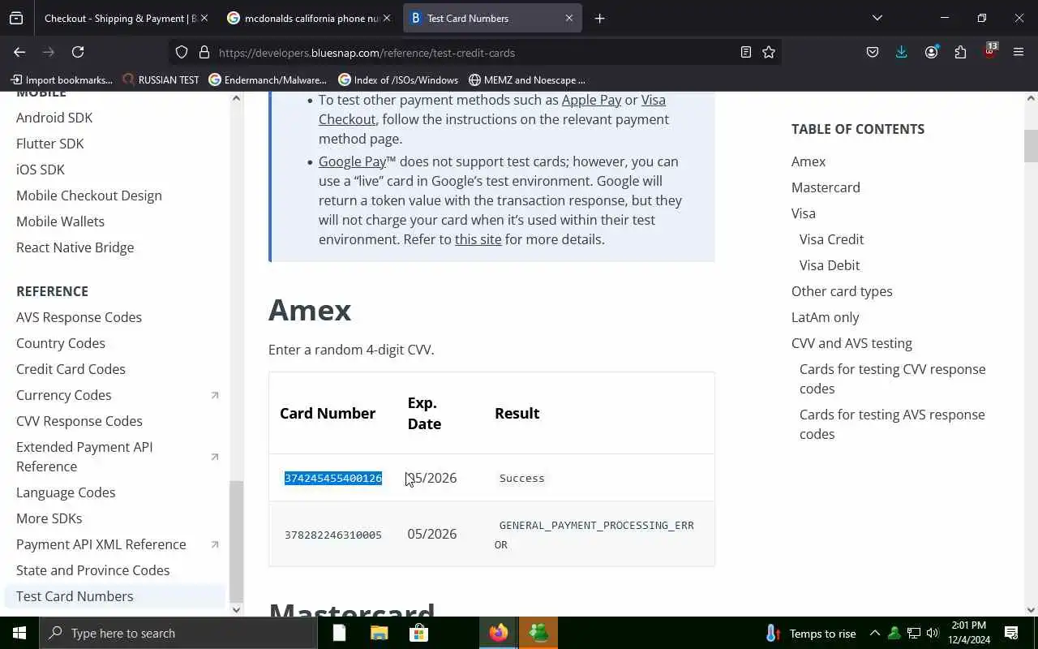Open CVV Response Codes reference
This screenshot has width=1038, height=649.
[79, 421]
